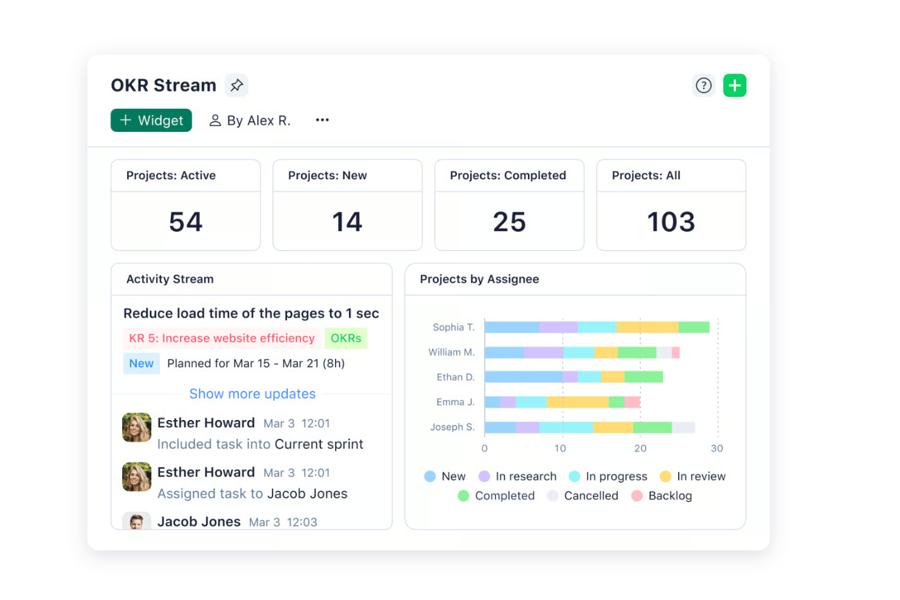Click the green plus add button

[x=735, y=86]
